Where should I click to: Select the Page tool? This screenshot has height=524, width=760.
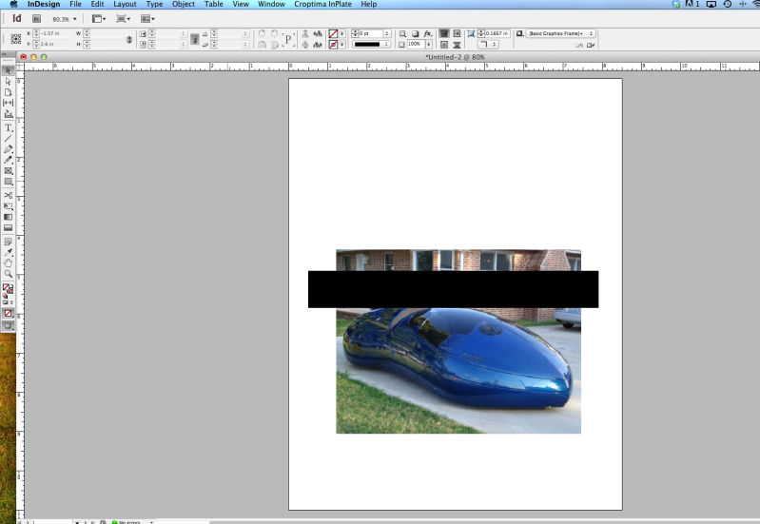(x=8, y=92)
